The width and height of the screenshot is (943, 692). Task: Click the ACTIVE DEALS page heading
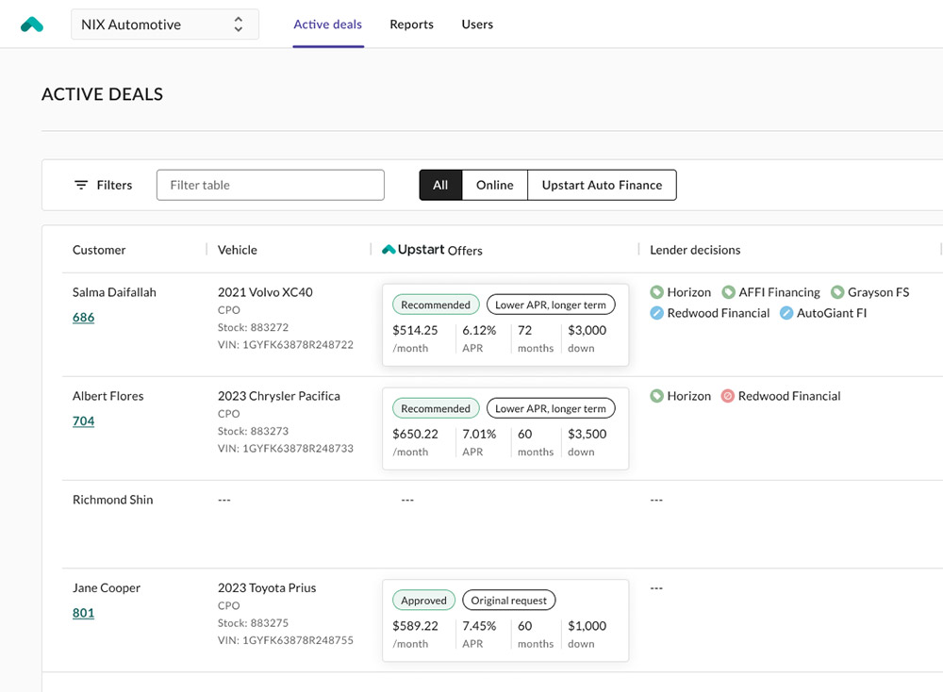coord(102,94)
